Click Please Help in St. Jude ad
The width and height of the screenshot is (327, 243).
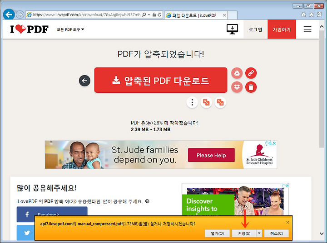click(x=211, y=155)
